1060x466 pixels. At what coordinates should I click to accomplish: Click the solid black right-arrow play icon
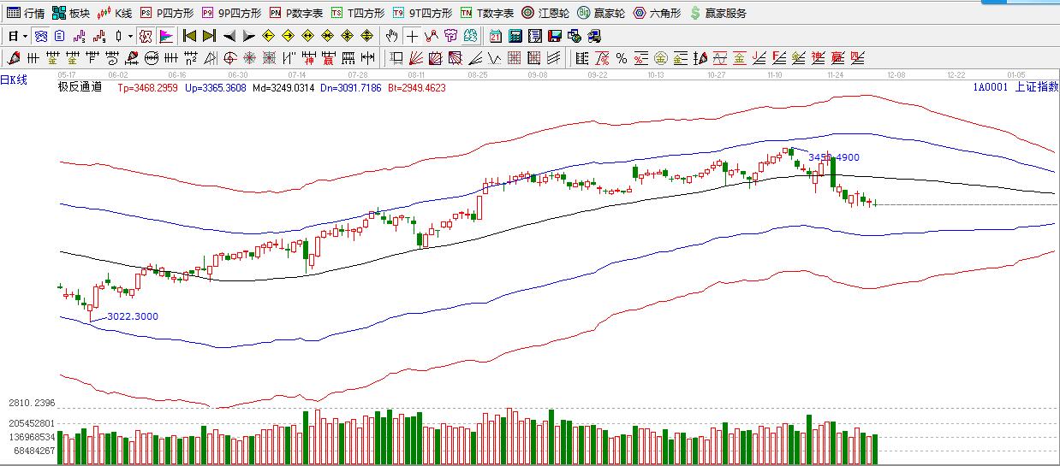pyautogui.click(x=249, y=36)
